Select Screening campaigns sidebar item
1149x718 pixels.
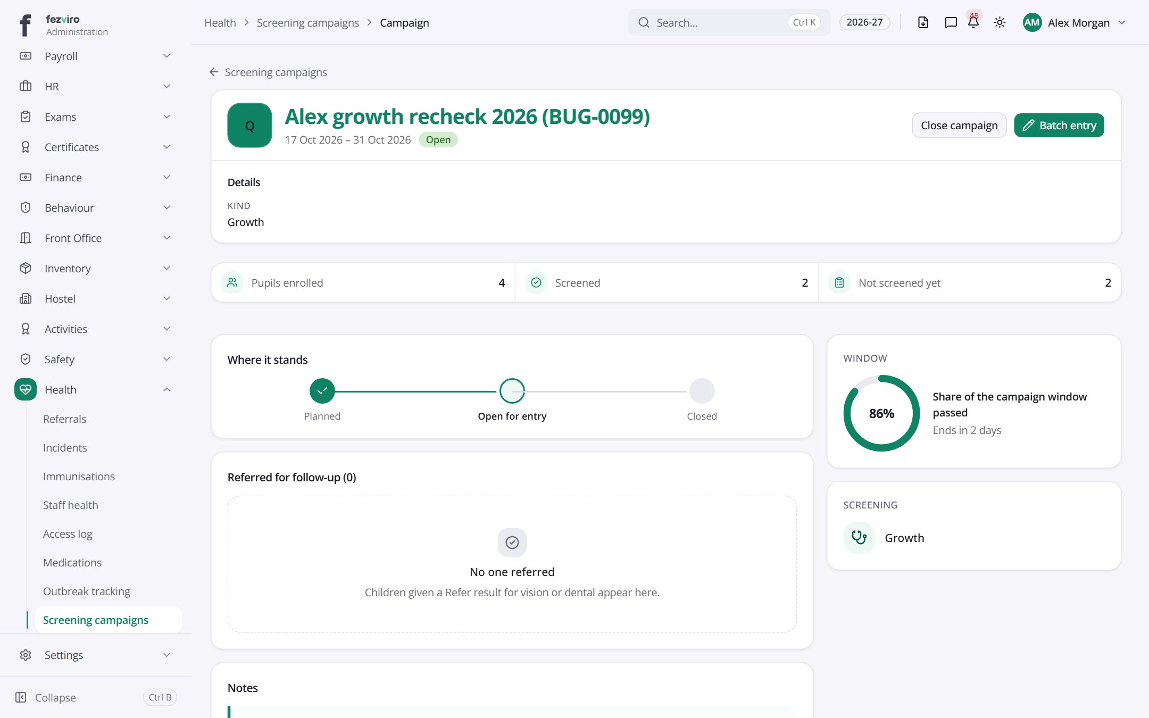(x=109, y=620)
